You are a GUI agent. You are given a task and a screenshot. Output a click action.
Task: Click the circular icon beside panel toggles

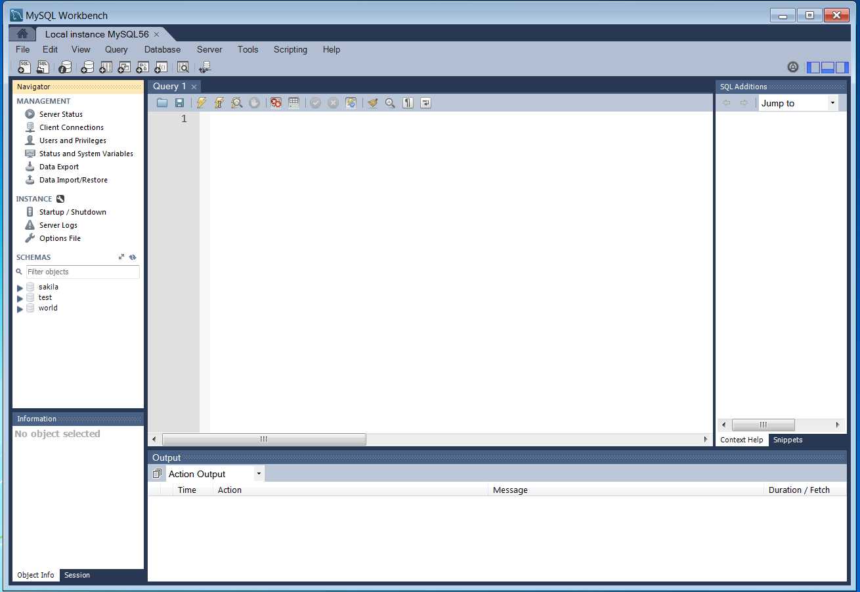click(x=793, y=67)
